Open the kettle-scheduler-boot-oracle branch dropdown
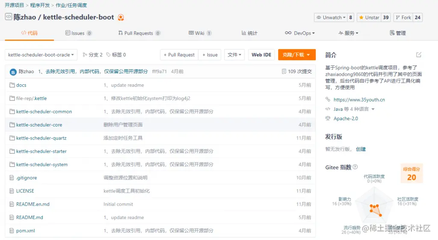Image resolution: width=438 pixels, height=240 pixels. click(41, 55)
